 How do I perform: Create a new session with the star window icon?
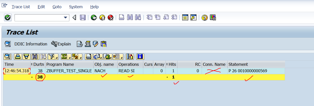click(185, 18)
